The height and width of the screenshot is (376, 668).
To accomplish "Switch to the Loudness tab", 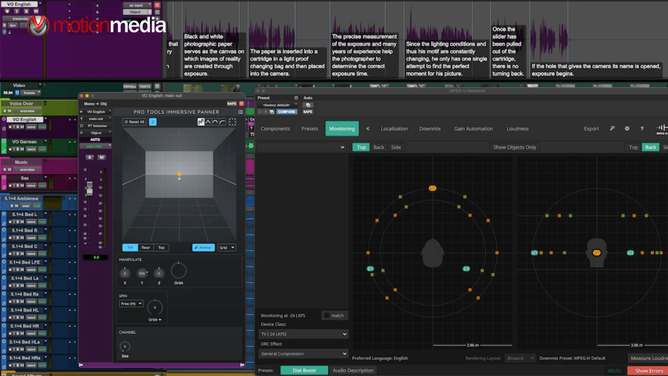I will coord(517,128).
